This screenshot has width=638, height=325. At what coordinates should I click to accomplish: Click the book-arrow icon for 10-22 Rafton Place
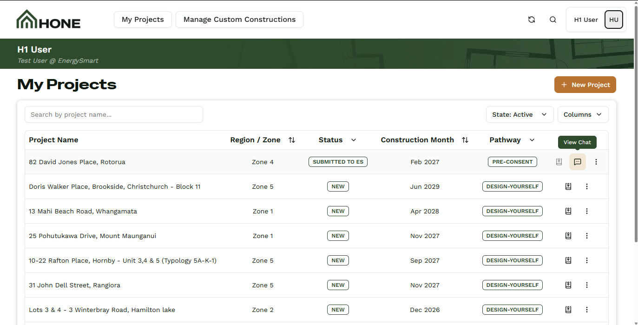pyautogui.click(x=568, y=260)
